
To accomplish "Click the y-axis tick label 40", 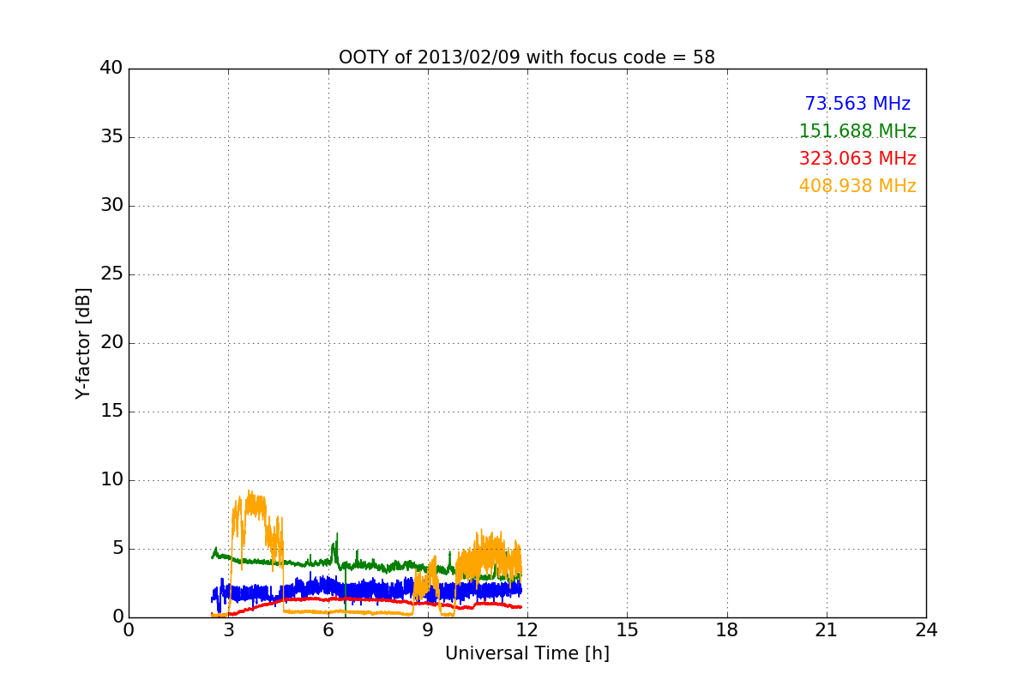I will [111, 69].
